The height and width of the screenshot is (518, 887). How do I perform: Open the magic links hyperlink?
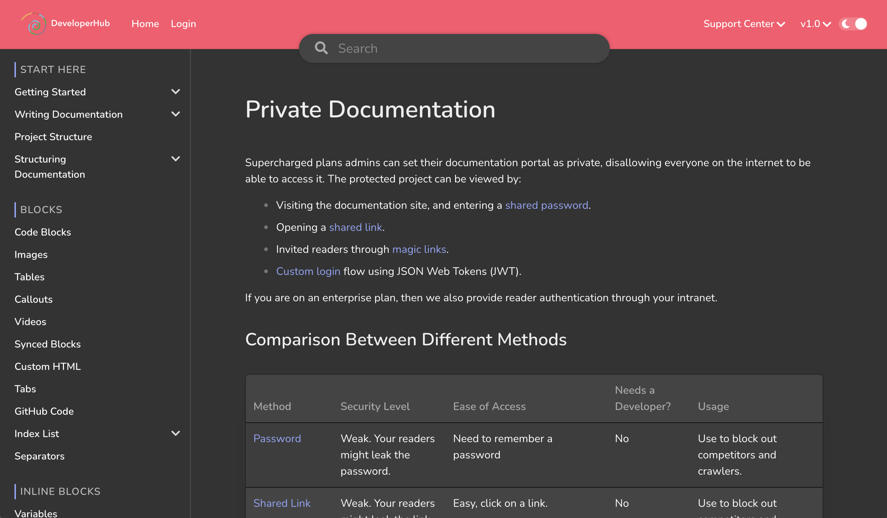point(419,249)
